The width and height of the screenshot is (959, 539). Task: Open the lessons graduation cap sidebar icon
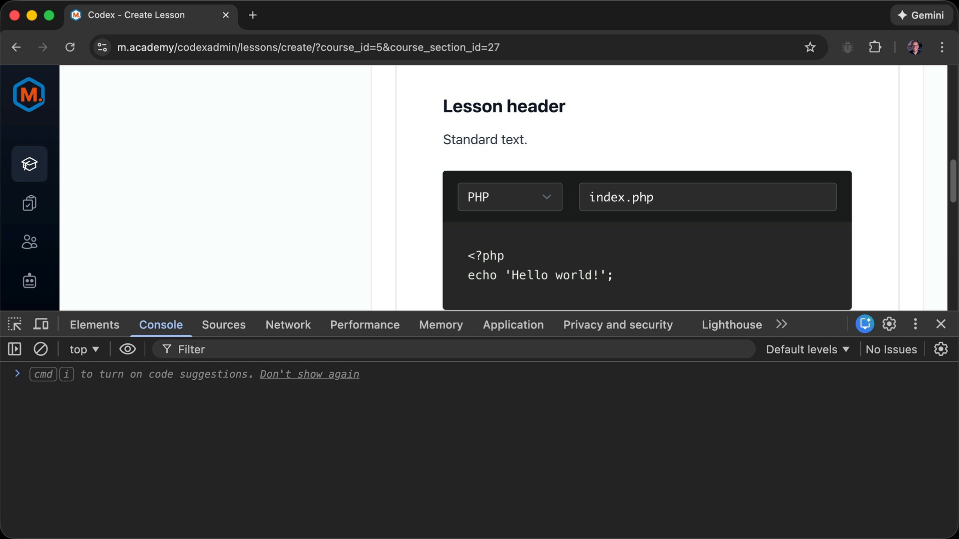click(29, 164)
